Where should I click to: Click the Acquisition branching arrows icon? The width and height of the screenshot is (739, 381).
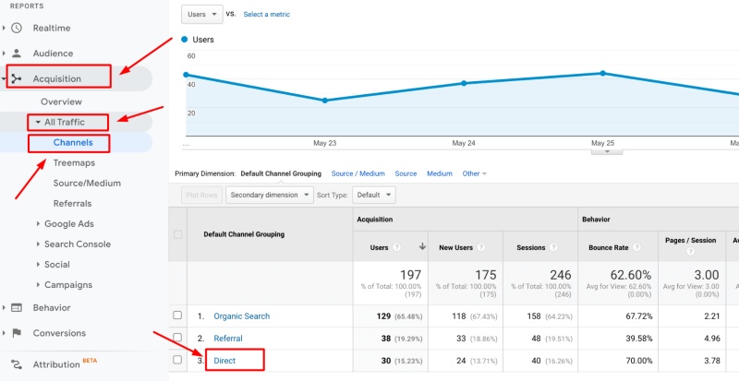tap(17, 78)
